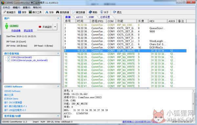
Task: Select row 8 DCB fRtsCo entry
Action: (125, 47)
